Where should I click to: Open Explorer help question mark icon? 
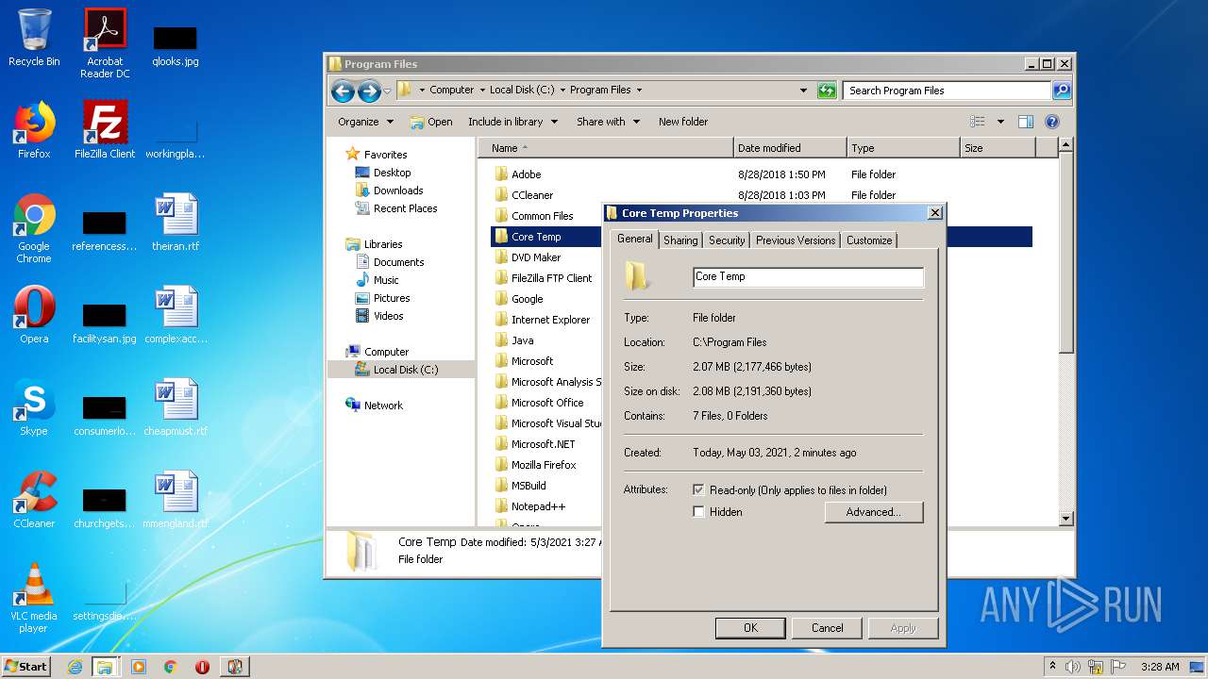tap(1052, 122)
